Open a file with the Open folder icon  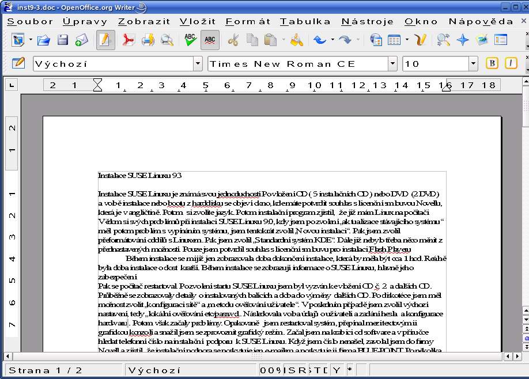click(44, 40)
